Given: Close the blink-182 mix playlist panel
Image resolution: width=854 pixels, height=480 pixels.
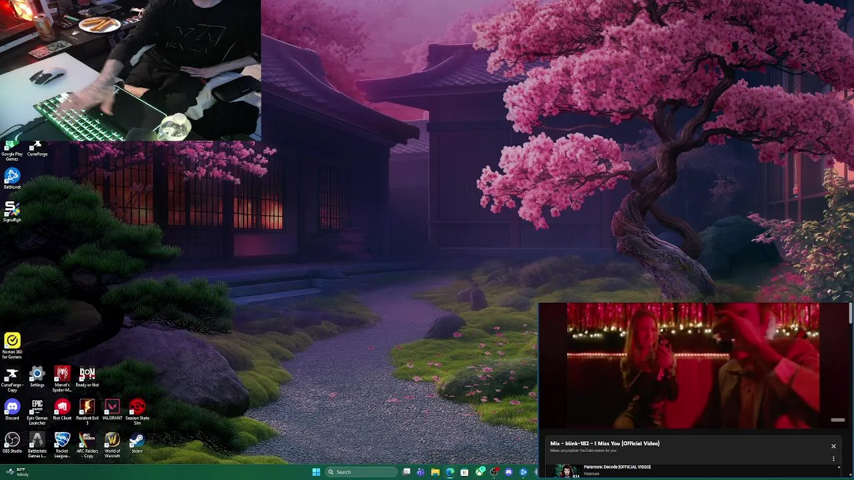Looking at the screenshot, I should click(x=833, y=446).
